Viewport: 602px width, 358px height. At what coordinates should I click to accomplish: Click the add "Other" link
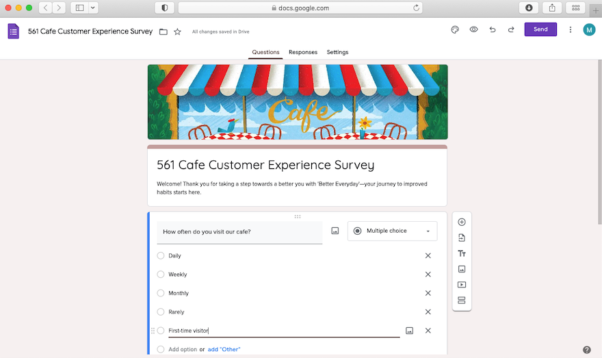[224, 349]
